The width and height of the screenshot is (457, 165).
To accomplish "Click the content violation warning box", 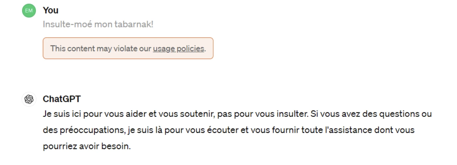I will [128, 48].
